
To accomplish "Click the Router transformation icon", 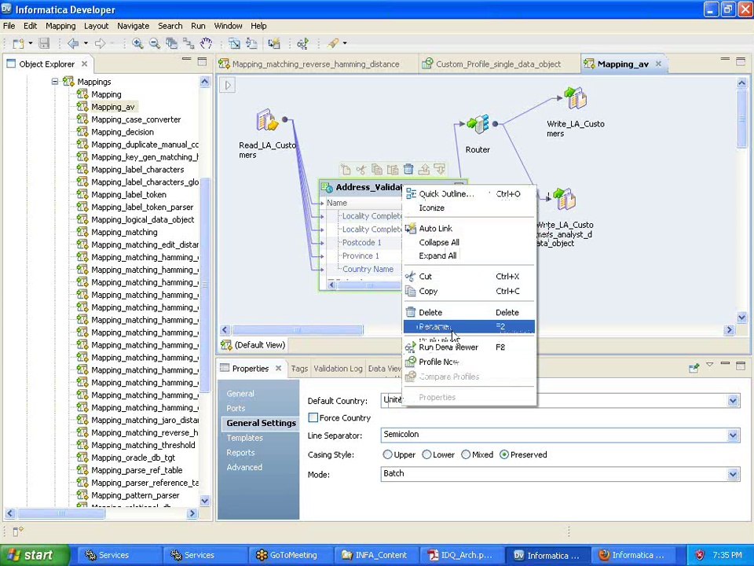I will [478, 124].
